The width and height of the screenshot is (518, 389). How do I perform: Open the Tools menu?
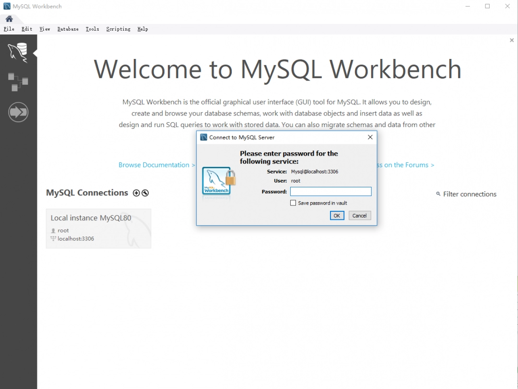click(92, 29)
